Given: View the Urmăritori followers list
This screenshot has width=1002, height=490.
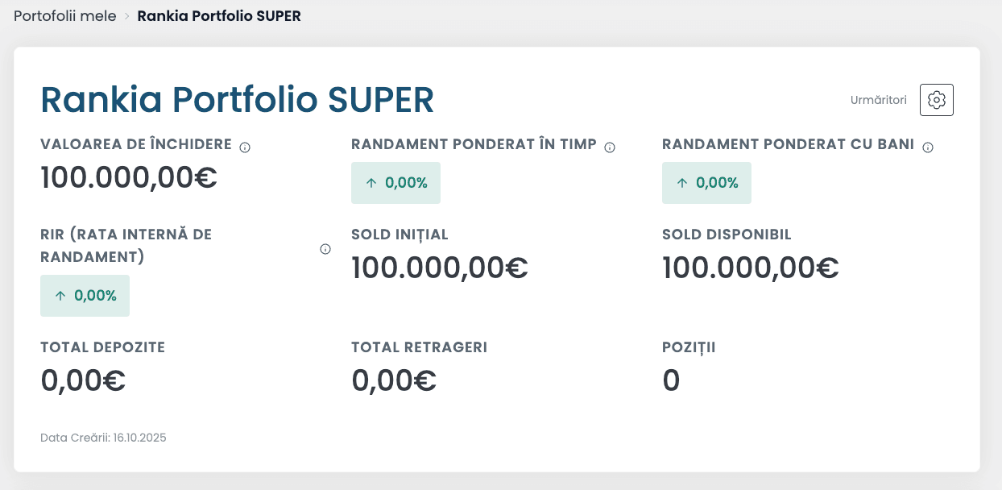Looking at the screenshot, I should [877, 100].
